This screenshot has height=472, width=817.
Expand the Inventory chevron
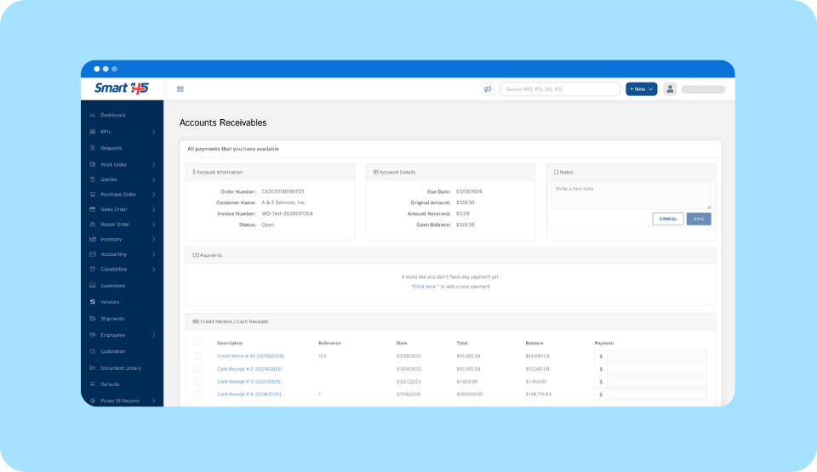[x=154, y=239]
